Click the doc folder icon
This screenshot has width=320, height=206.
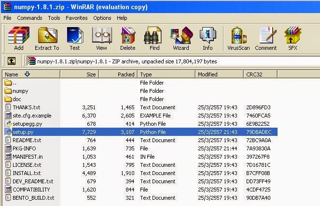click(x=8, y=99)
